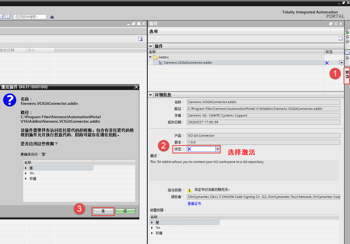Restore the TIA Portal main window
The image size is (350, 244).
(x=344, y=3)
